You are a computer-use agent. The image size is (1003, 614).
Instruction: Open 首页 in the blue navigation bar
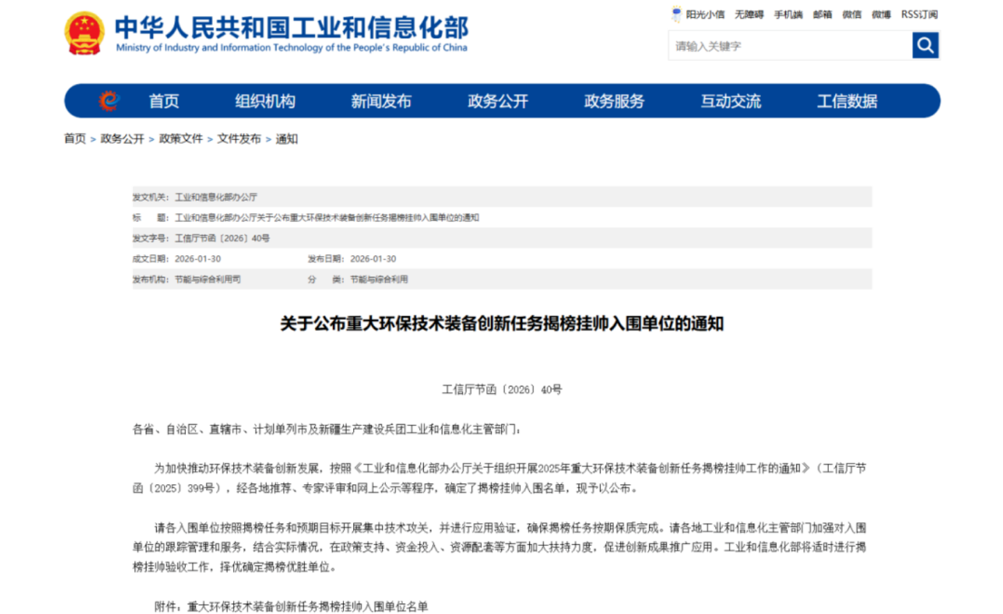tap(164, 101)
